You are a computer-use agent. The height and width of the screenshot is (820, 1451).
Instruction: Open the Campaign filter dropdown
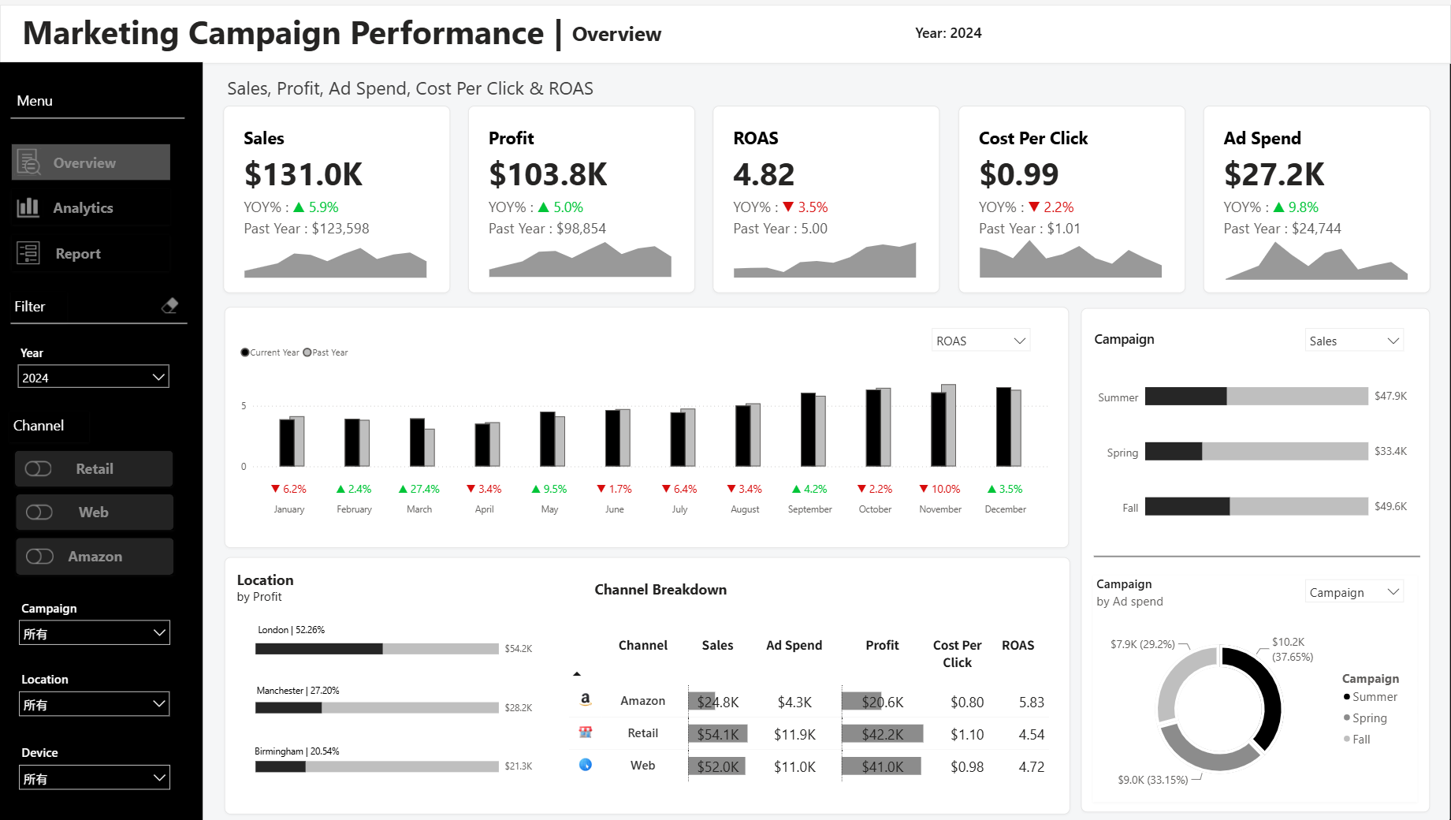(95, 633)
